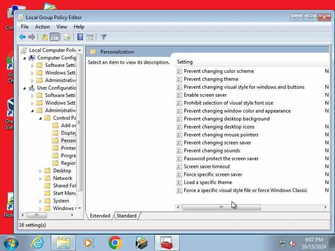The image size is (335, 251).
Task: Expand Software Settings under Computer Configuration
Action: (33, 66)
